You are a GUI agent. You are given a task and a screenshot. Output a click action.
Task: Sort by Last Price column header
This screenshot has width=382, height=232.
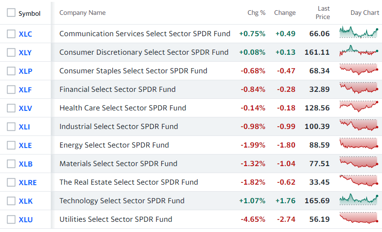click(323, 13)
